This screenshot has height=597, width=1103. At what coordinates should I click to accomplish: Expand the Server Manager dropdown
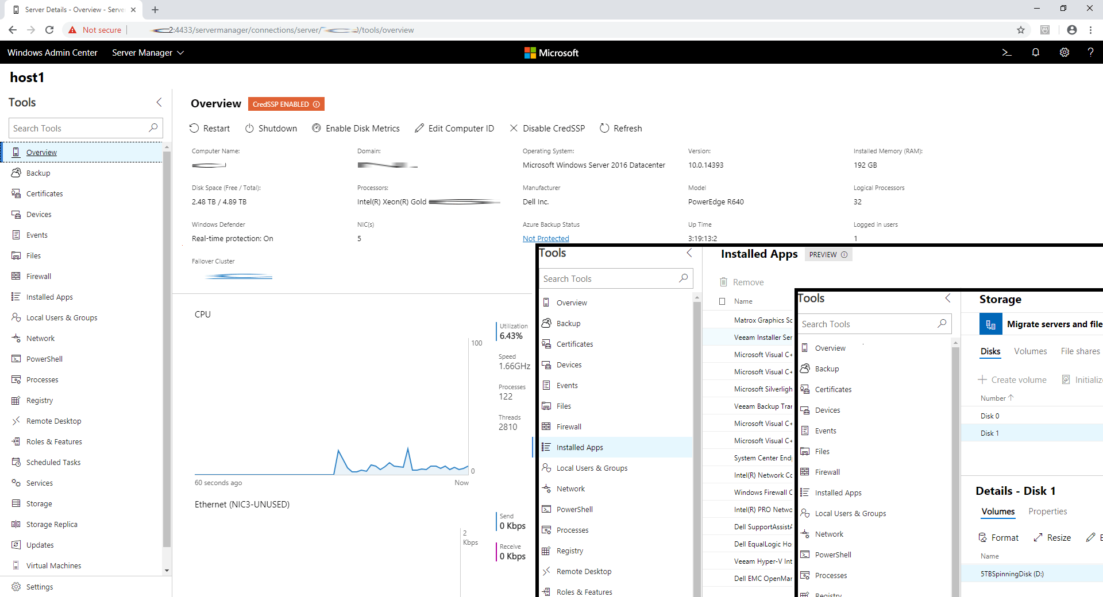click(x=148, y=53)
